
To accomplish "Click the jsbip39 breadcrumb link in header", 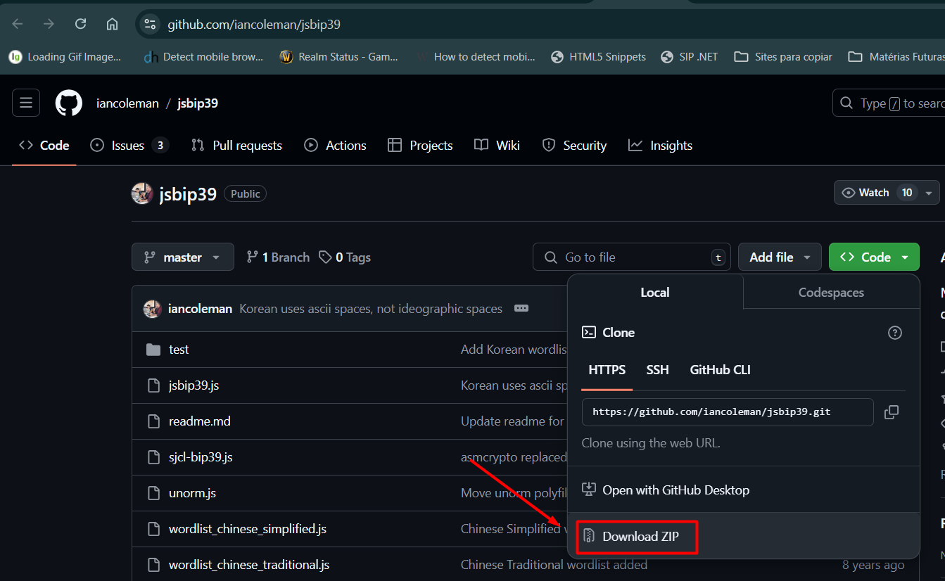I will click(x=198, y=103).
